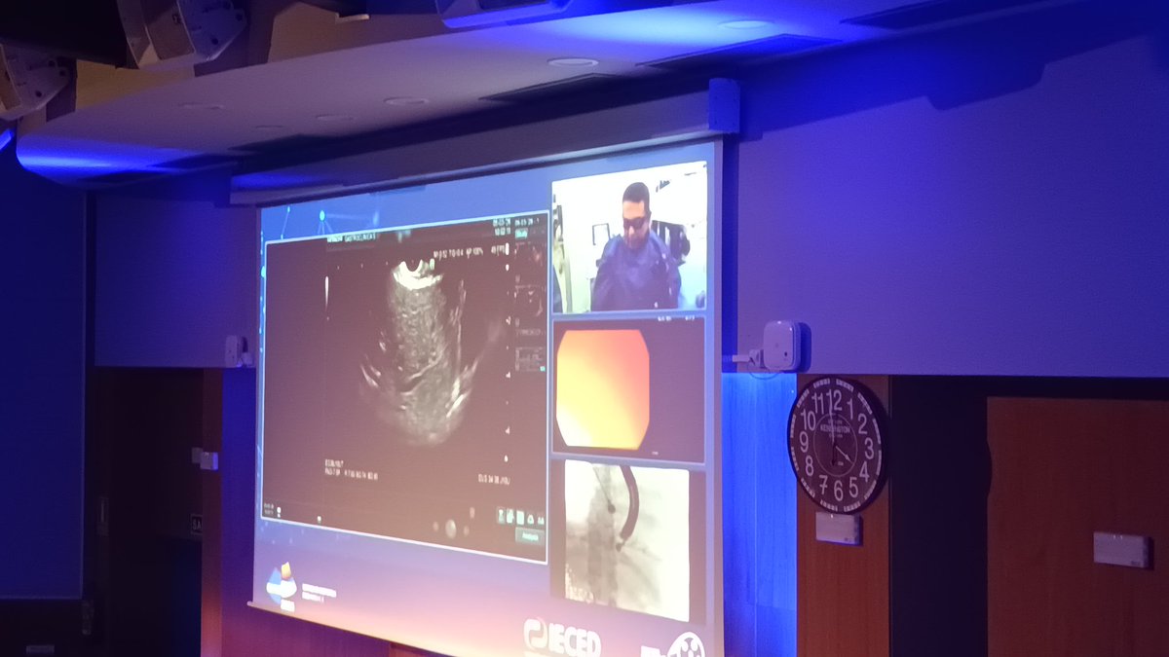Click the blue-and-yellow logo under the ultrasound window

[x=282, y=585]
